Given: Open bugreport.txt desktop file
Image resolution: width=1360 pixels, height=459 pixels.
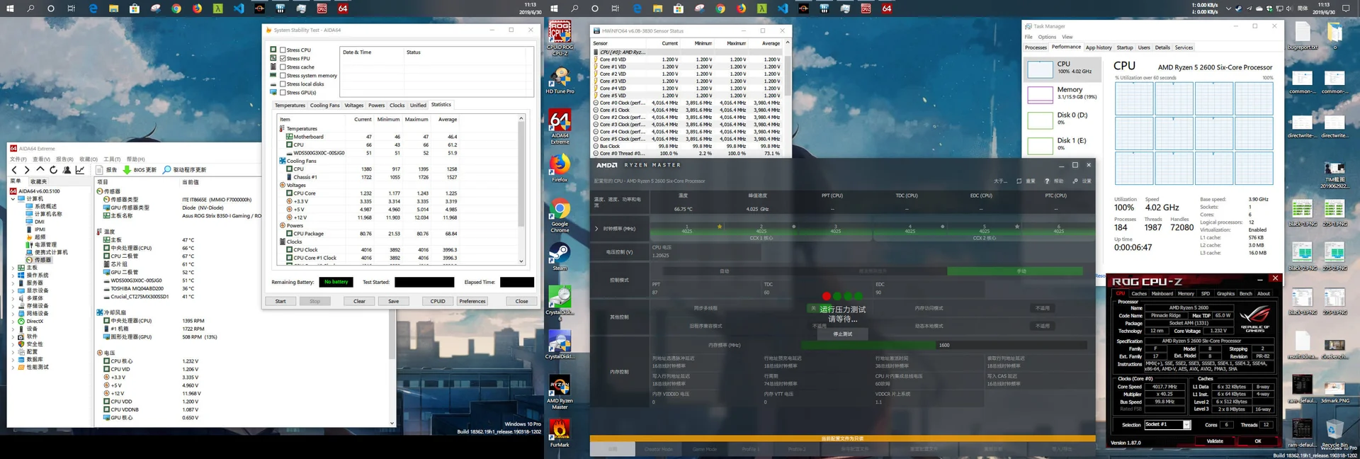Looking at the screenshot, I should pyautogui.click(x=1303, y=36).
